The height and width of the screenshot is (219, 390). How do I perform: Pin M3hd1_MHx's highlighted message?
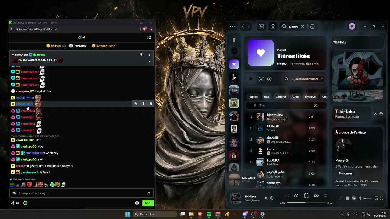click(x=143, y=104)
